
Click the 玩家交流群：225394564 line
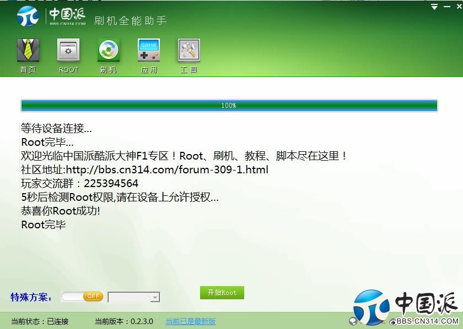79,183
